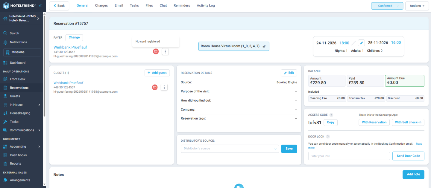Copy the access code

[x=331, y=123]
